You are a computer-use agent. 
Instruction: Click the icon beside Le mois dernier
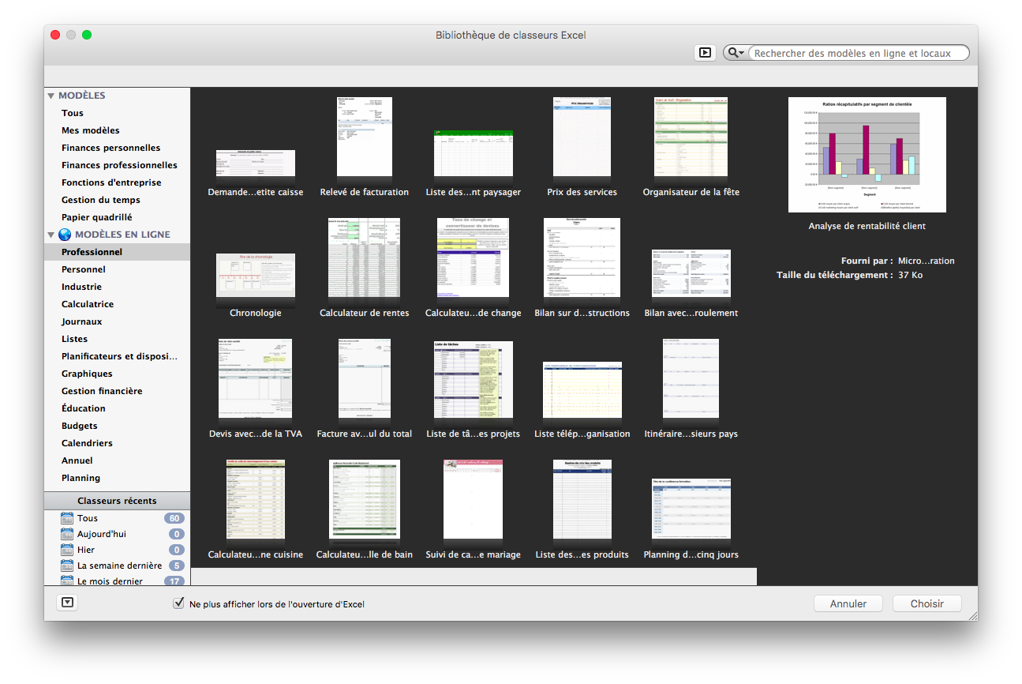click(x=67, y=581)
